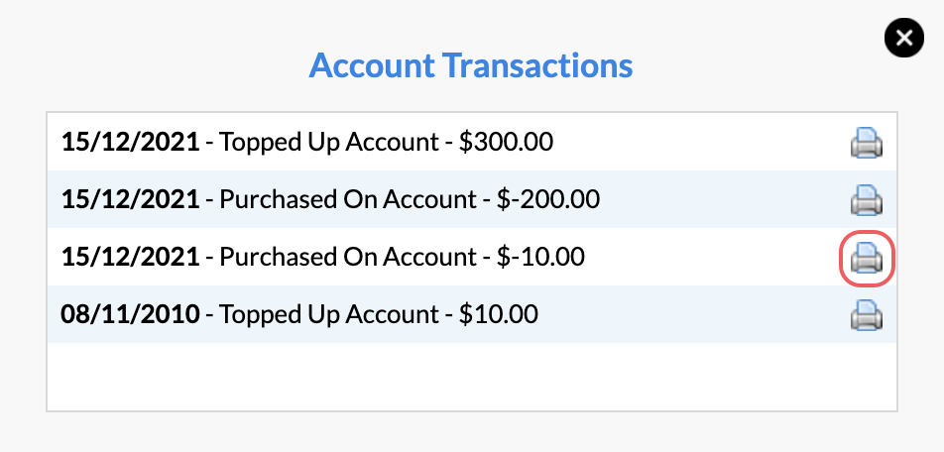
Task: Click the date on the $-200.00 row
Action: click(x=130, y=199)
